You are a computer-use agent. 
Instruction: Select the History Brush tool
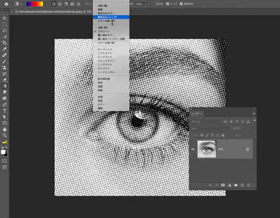(5, 73)
